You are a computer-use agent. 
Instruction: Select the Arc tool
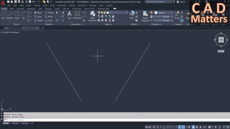point(24,15)
